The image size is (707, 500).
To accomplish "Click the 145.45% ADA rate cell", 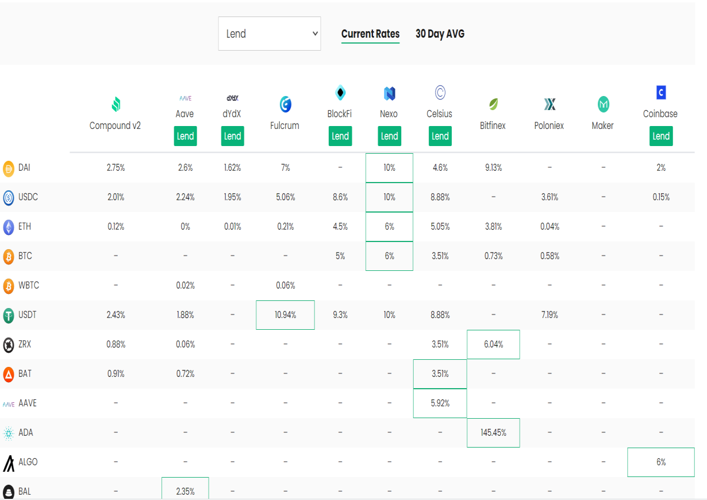I will coord(493,433).
